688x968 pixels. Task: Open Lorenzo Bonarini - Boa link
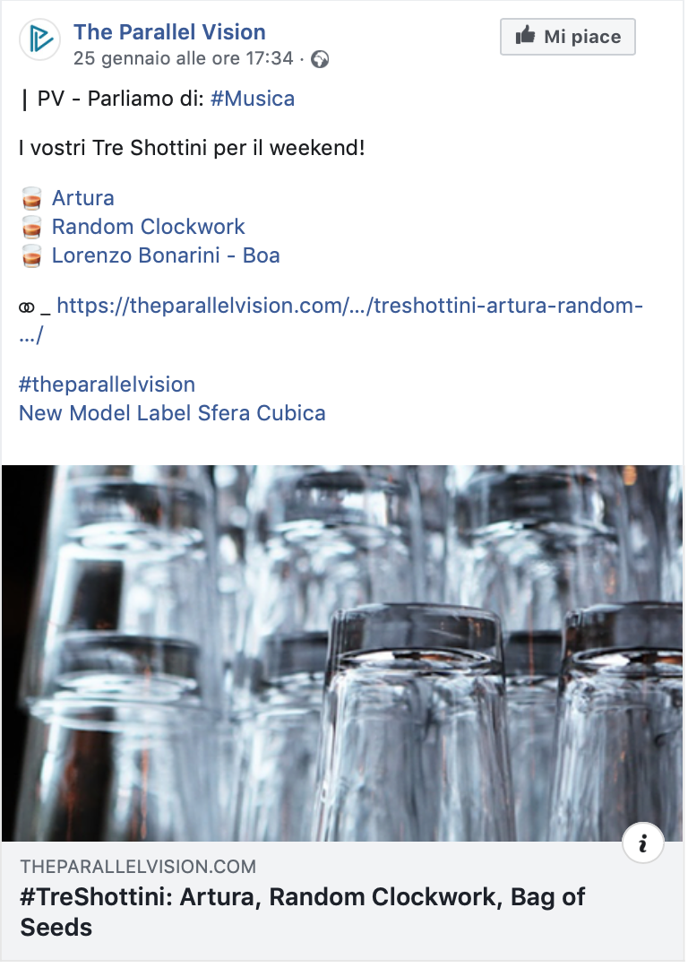coord(166,255)
